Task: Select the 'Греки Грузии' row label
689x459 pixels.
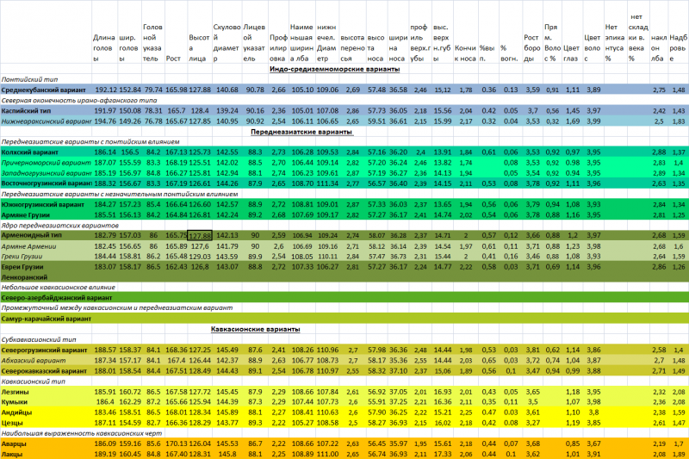Action: (22, 257)
